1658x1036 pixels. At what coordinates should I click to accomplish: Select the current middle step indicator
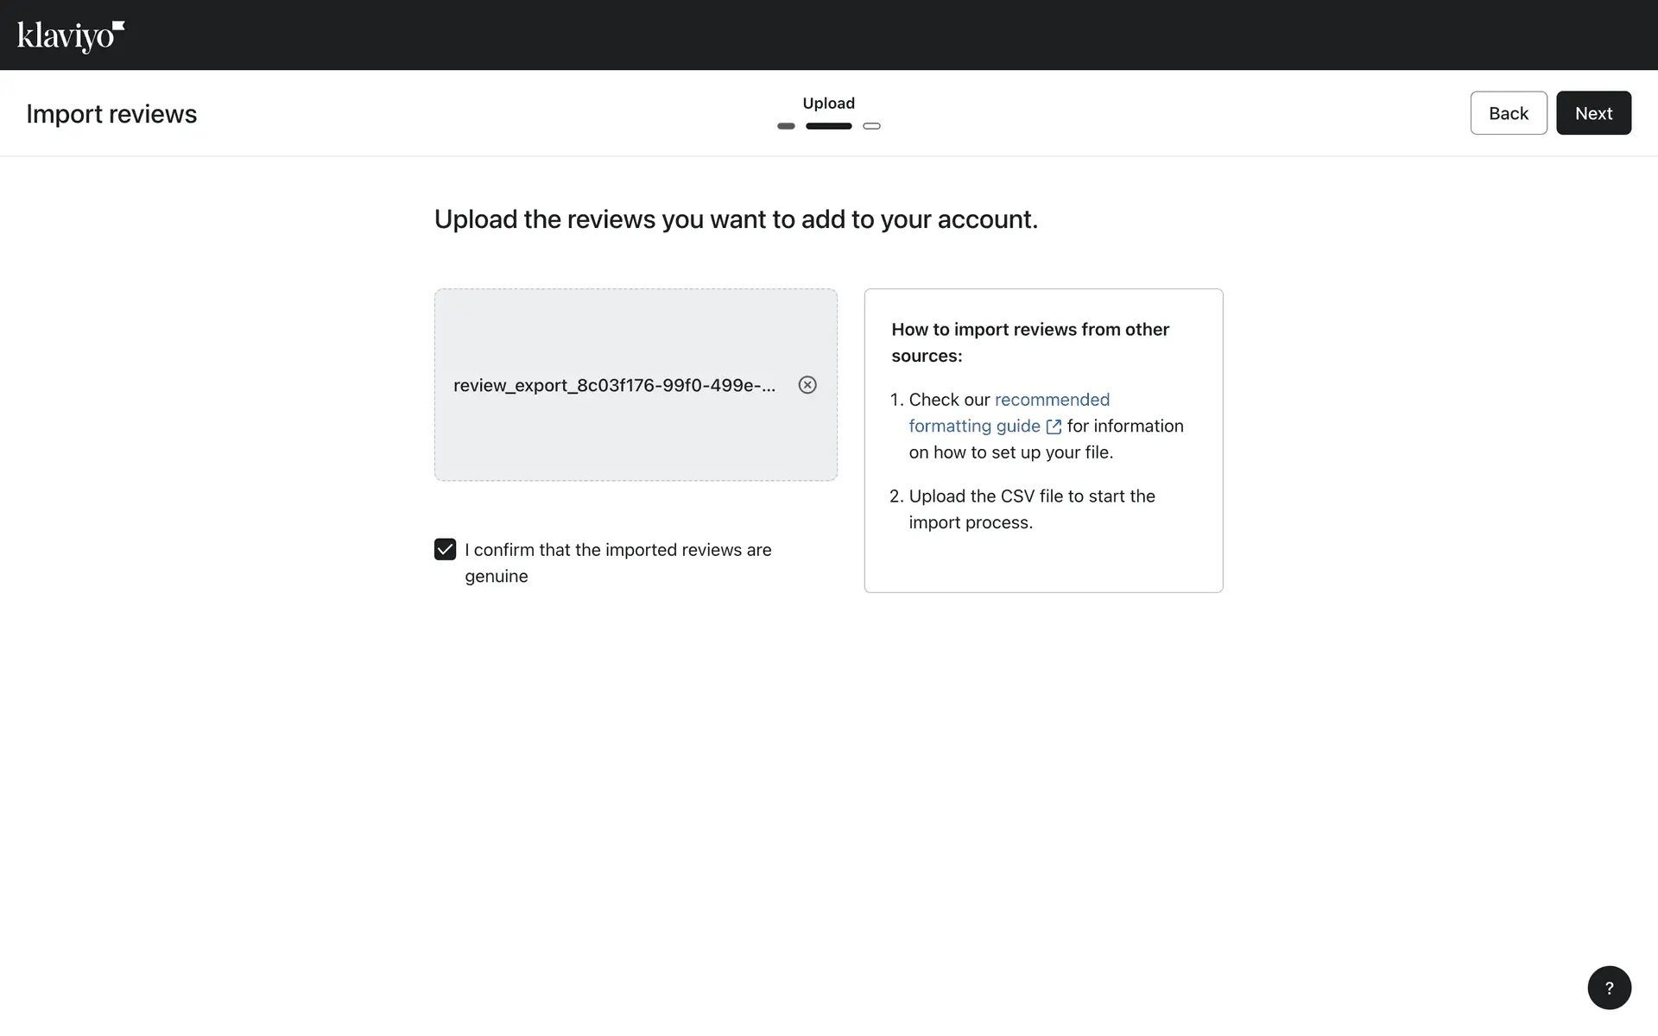(828, 126)
